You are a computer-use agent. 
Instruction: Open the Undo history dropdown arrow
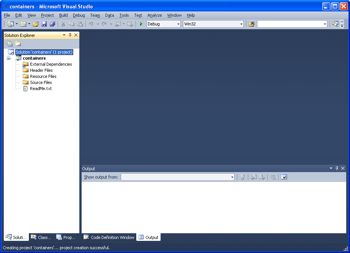pyautogui.click(x=98, y=24)
